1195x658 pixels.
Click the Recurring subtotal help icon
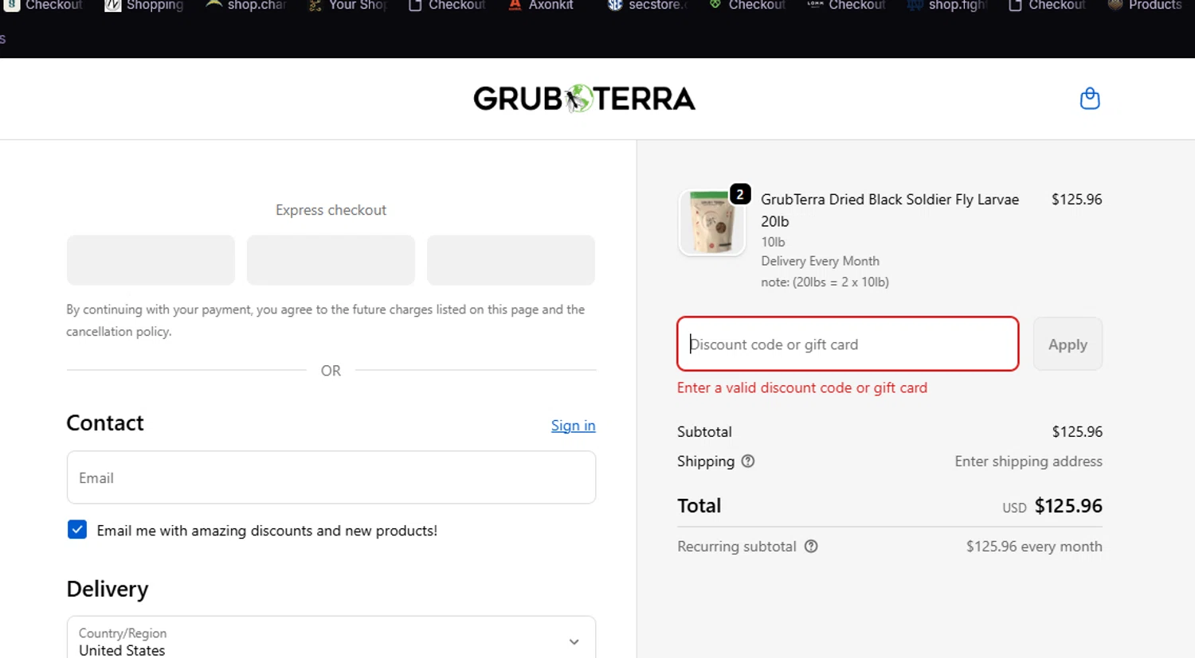pyautogui.click(x=811, y=547)
